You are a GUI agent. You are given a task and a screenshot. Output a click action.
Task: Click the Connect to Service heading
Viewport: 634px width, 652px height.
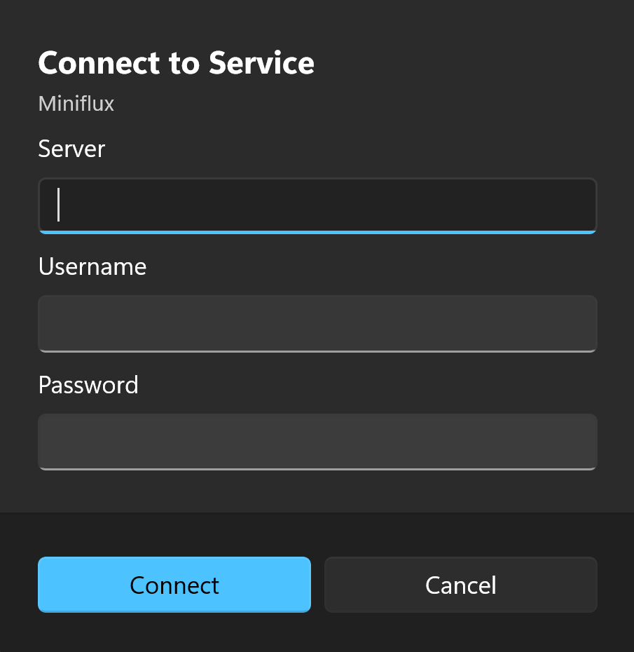coord(176,63)
